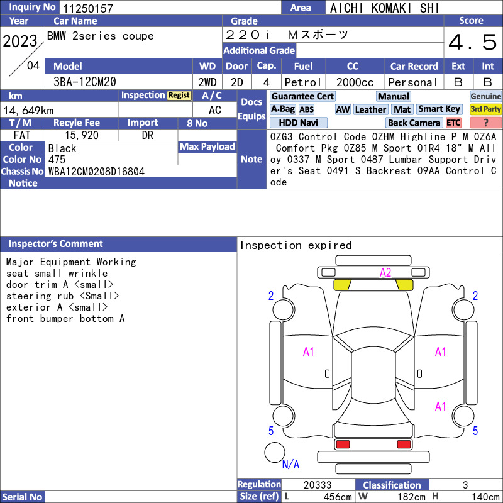Select the red ETC badge
The image size is (503, 503).
pyautogui.click(x=453, y=123)
